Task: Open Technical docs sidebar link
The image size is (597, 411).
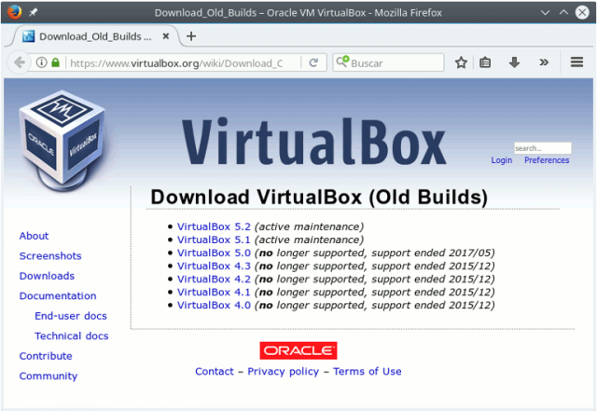Action: (x=72, y=336)
